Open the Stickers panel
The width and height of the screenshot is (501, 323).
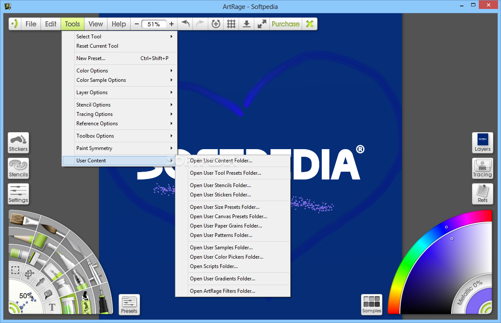(18, 143)
